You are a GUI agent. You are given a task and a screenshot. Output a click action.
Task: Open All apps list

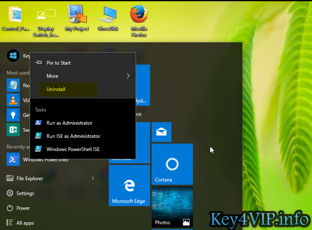point(25,223)
